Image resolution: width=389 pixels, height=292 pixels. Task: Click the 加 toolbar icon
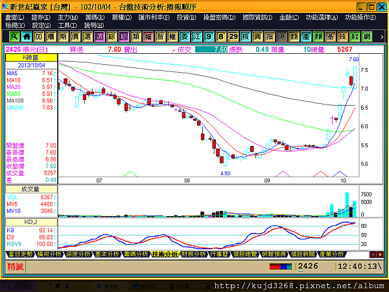pos(39,37)
